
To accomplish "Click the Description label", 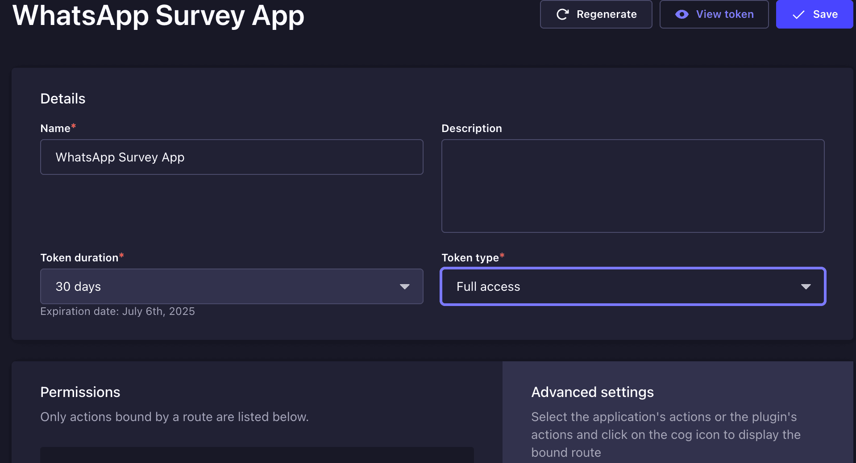I will coord(472,128).
